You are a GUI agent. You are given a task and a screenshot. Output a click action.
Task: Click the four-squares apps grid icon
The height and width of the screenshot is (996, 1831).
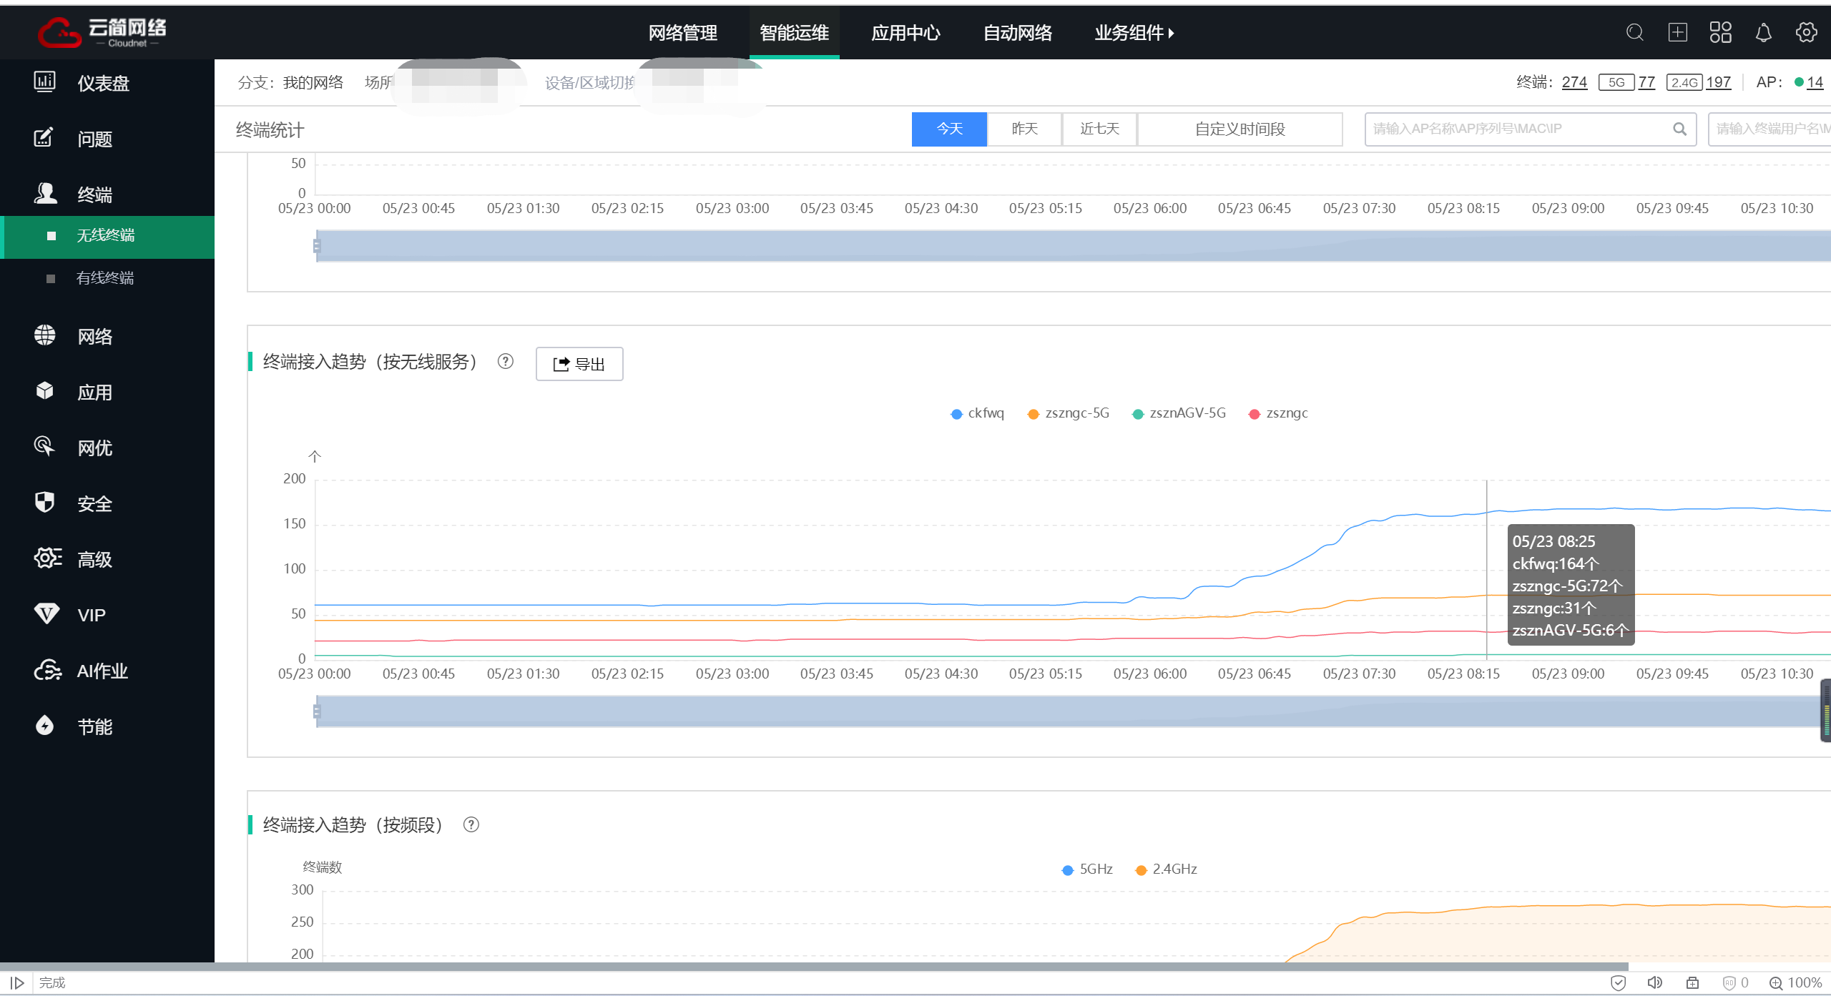pos(1720,33)
